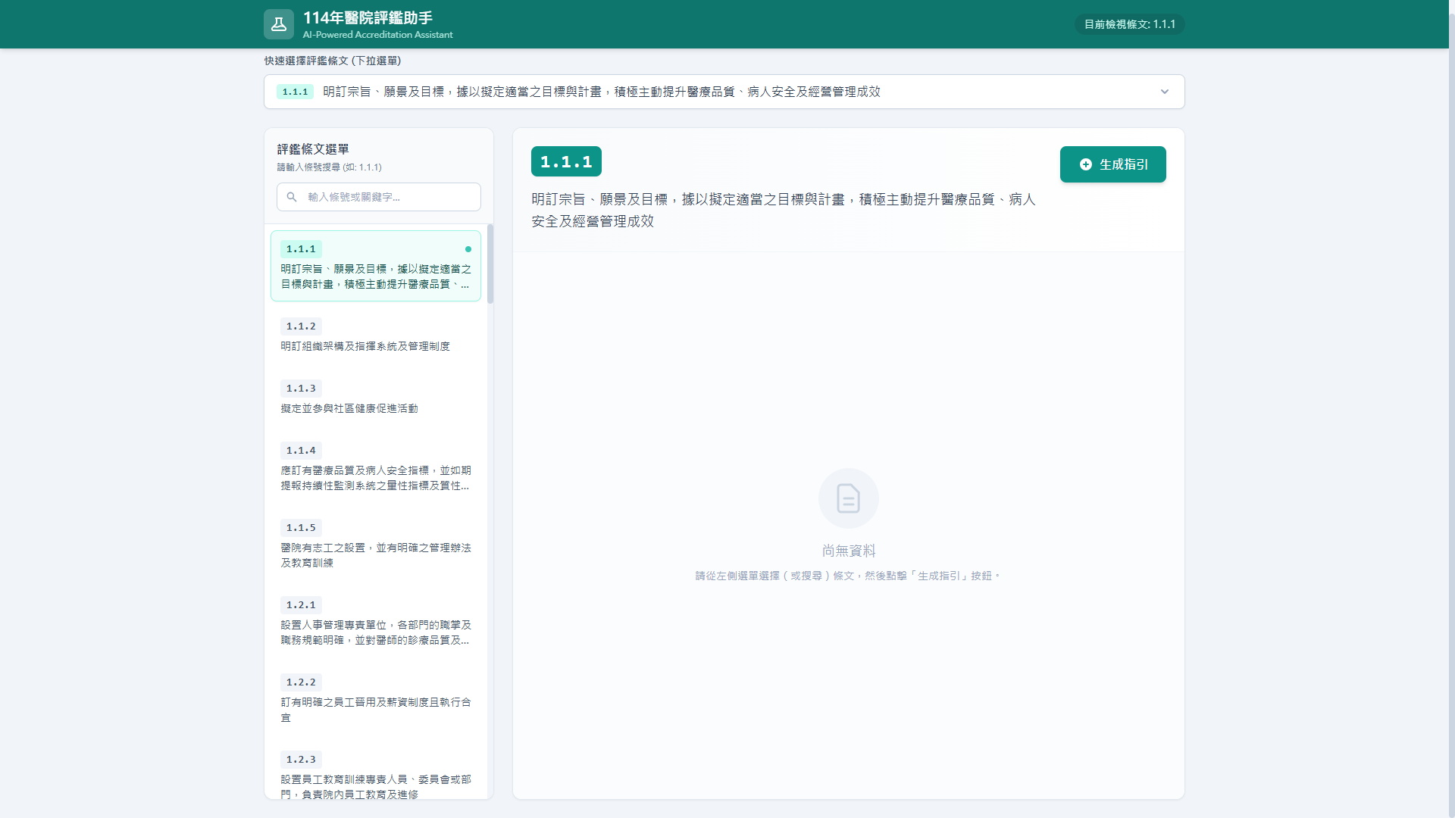1455x818 pixels.
Task: Click the plus icon on 生成指引 button
Action: click(1085, 164)
